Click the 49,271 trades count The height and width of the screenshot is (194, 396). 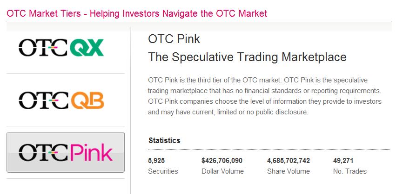pyautogui.click(x=344, y=161)
